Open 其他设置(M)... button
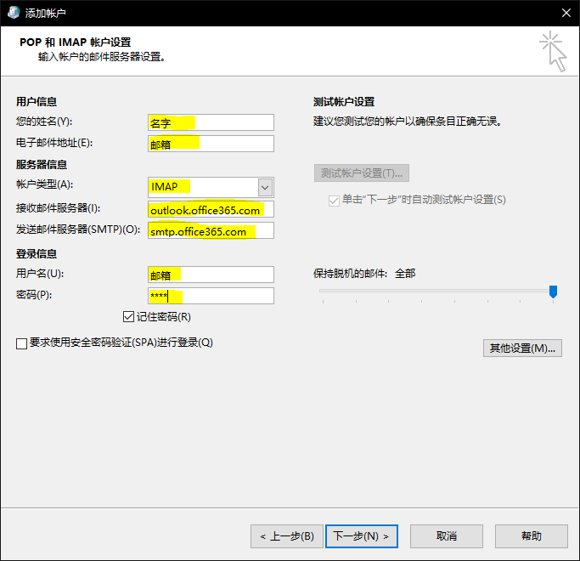Viewport: 580px width, 561px height. pyautogui.click(x=522, y=348)
